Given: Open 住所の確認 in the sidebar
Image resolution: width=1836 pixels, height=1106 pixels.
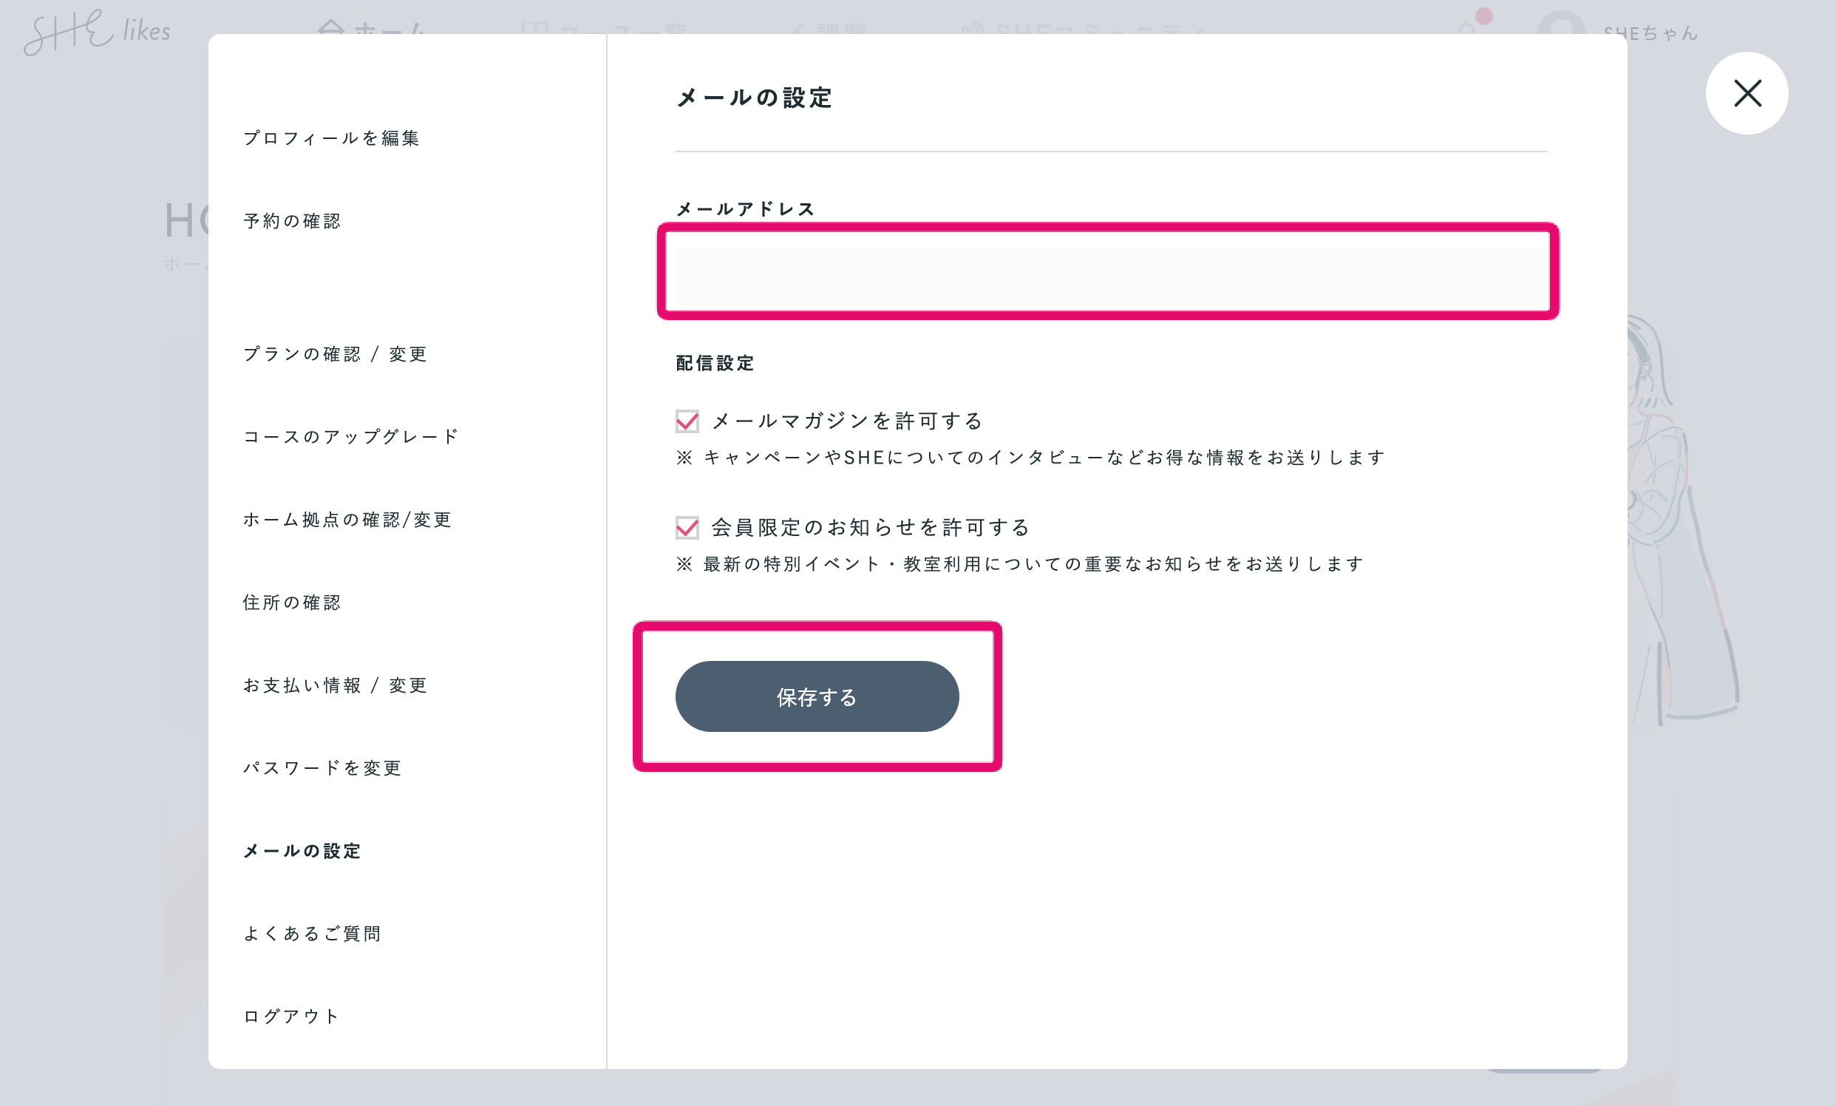Looking at the screenshot, I should click(x=292, y=603).
